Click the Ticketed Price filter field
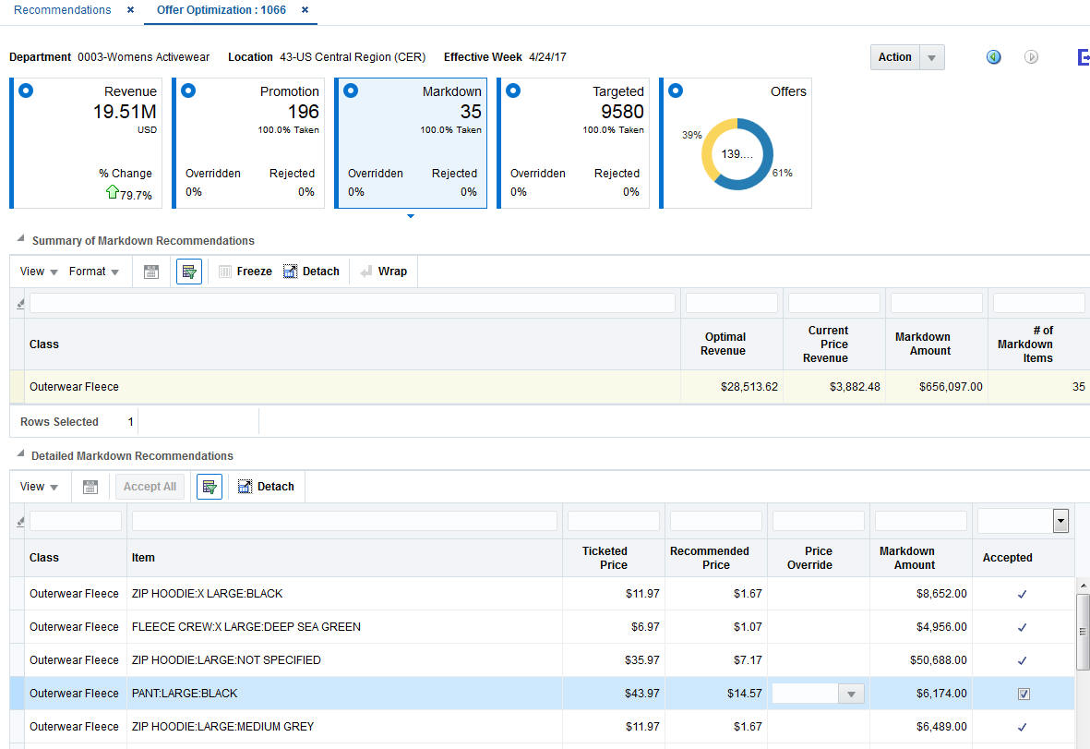The height and width of the screenshot is (749, 1090). click(x=613, y=521)
